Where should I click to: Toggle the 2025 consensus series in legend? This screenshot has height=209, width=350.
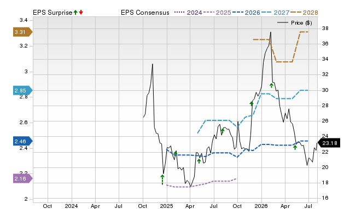tap(217, 13)
